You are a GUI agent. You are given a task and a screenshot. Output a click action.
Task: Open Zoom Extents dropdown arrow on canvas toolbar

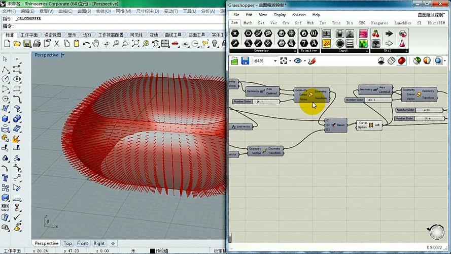[x=290, y=61]
